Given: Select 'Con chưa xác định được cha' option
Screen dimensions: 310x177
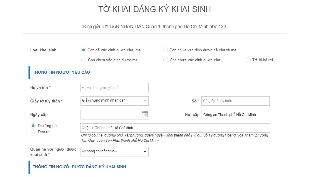Looking at the screenshot, I should (x=165, y=60).
